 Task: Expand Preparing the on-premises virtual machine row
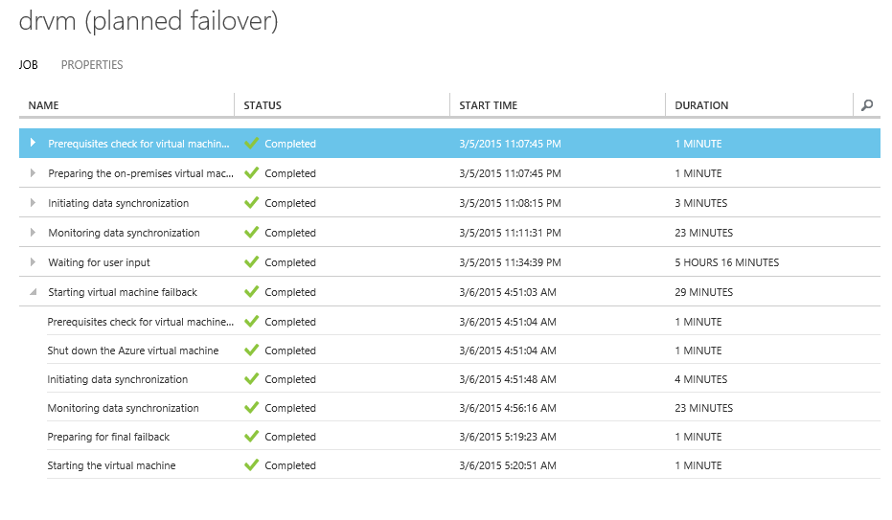click(33, 173)
